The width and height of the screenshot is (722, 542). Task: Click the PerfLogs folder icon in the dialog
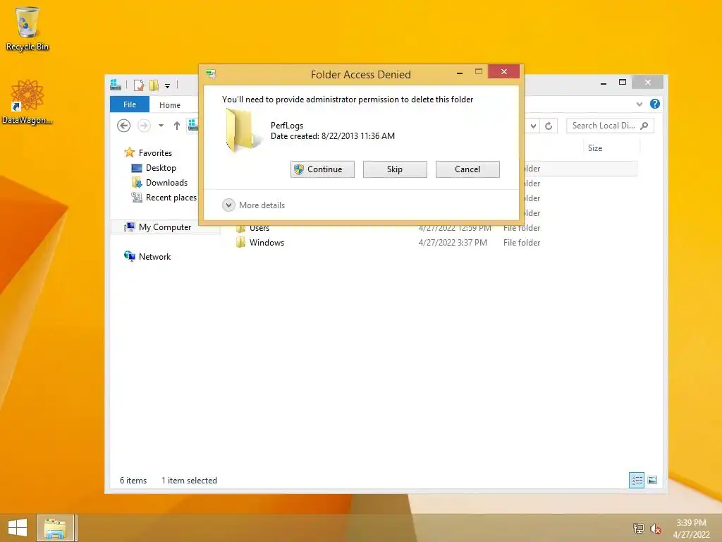click(242, 131)
